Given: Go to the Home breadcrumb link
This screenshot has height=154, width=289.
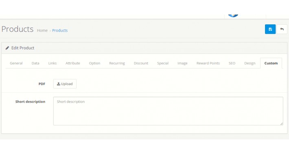Looking at the screenshot, I should coord(42,30).
